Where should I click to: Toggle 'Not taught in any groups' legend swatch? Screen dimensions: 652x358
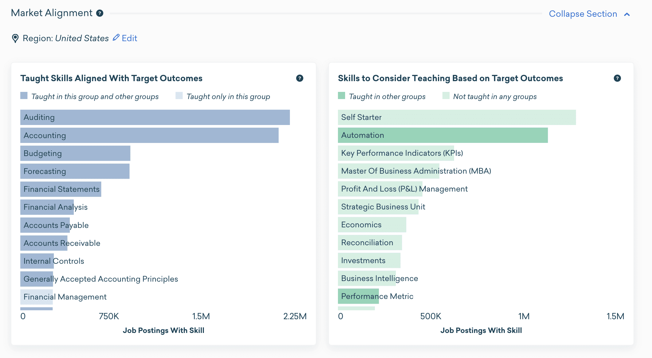(446, 96)
